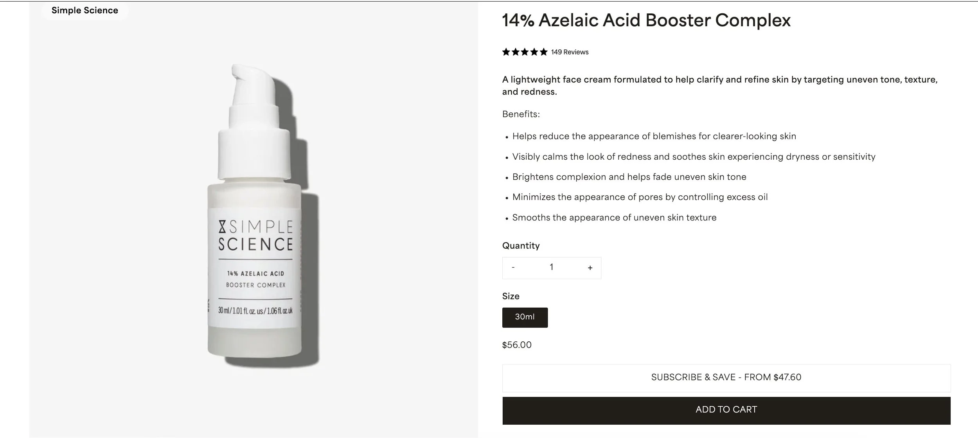Click the quantity field showing 1
The height and width of the screenshot is (438, 978).
click(x=552, y=268)
